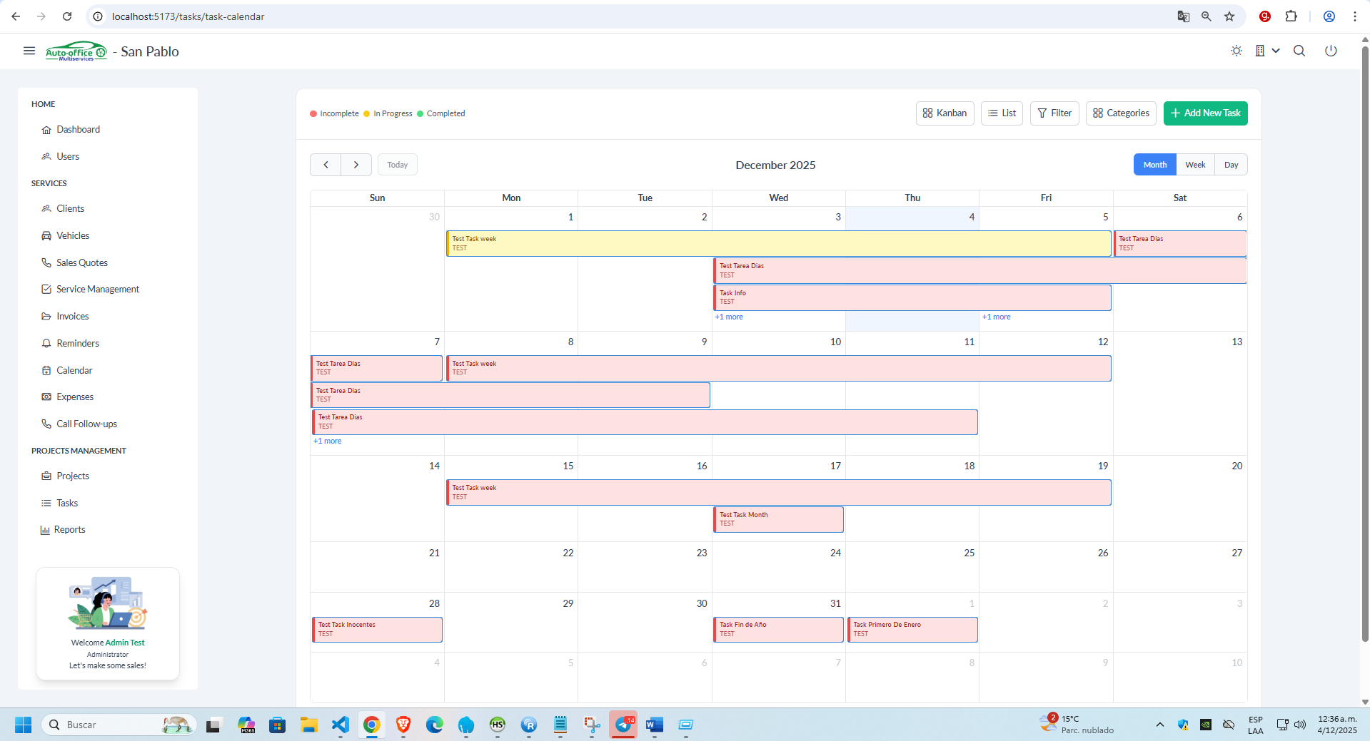Viewport: 1370px width, 741px height.
Task: Go to previous month arrow
Action: pyautogui.click(x=326, y=165)
